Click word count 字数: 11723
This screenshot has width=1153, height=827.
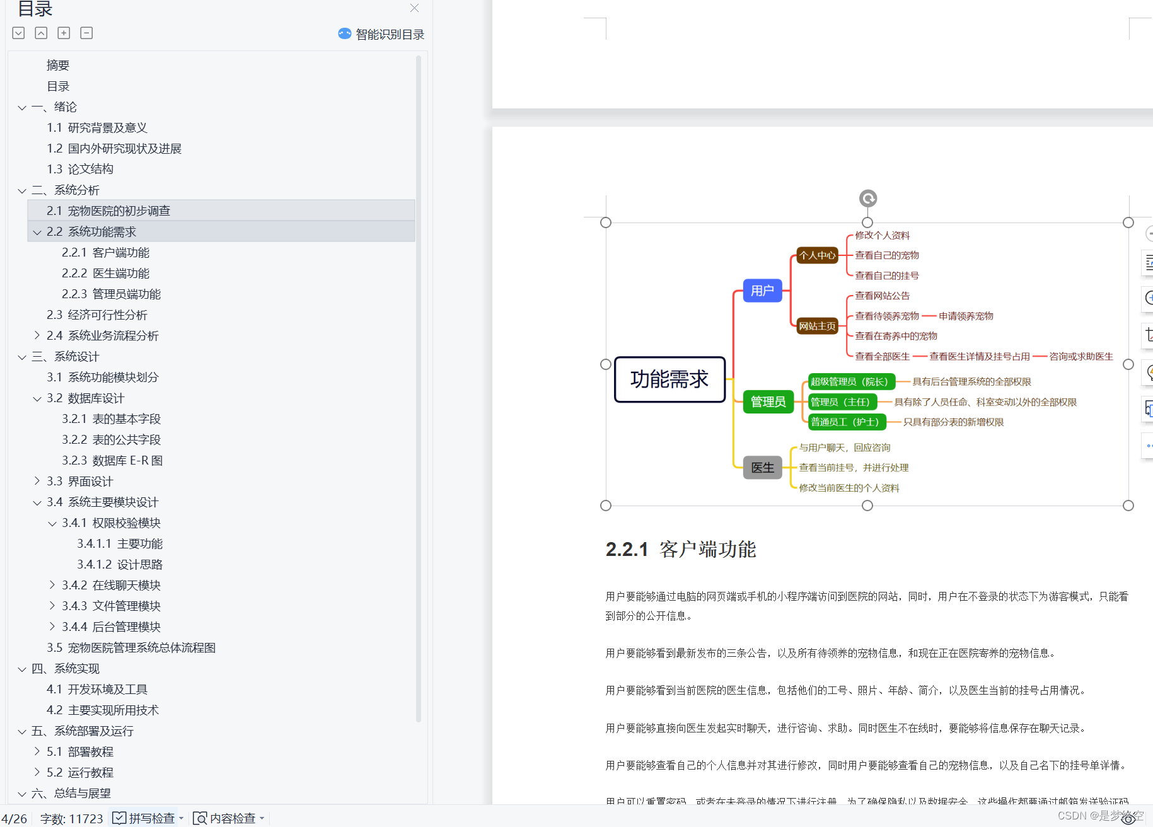(71, 818)
